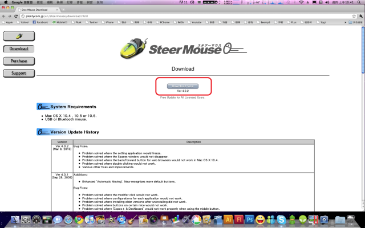Open the Download page button in sidebar
The width and height of the screenshot is (365, 228).
[19, 49]
